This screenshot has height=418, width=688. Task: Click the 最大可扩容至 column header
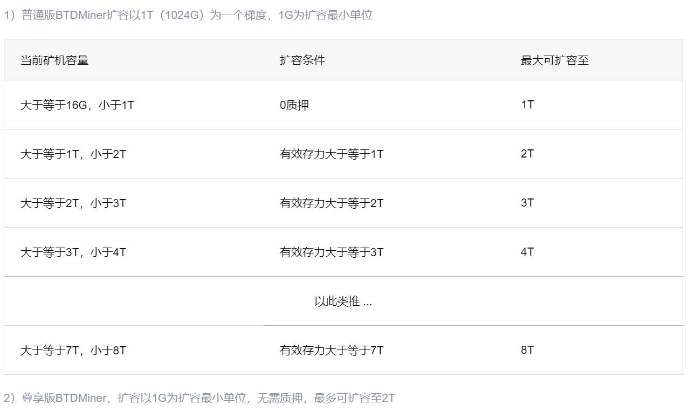pos(555,60)
